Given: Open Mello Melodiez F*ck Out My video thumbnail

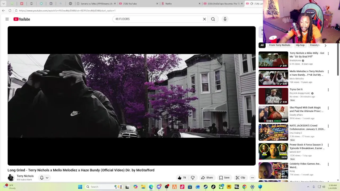Looking at the screenshot, I should coord(273,78).
